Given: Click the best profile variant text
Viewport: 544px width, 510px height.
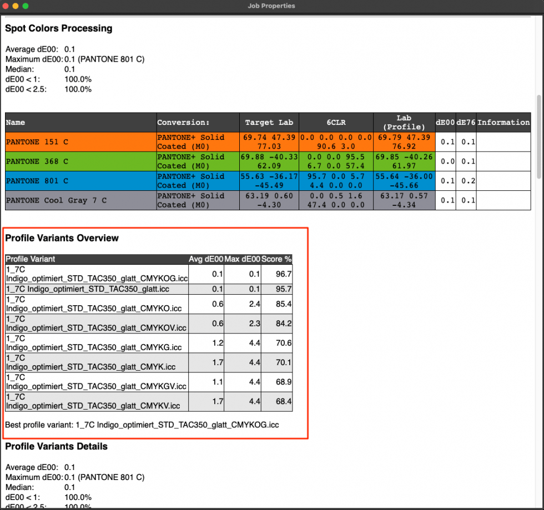Looking at the screenshot, I should tap(142, 425).
